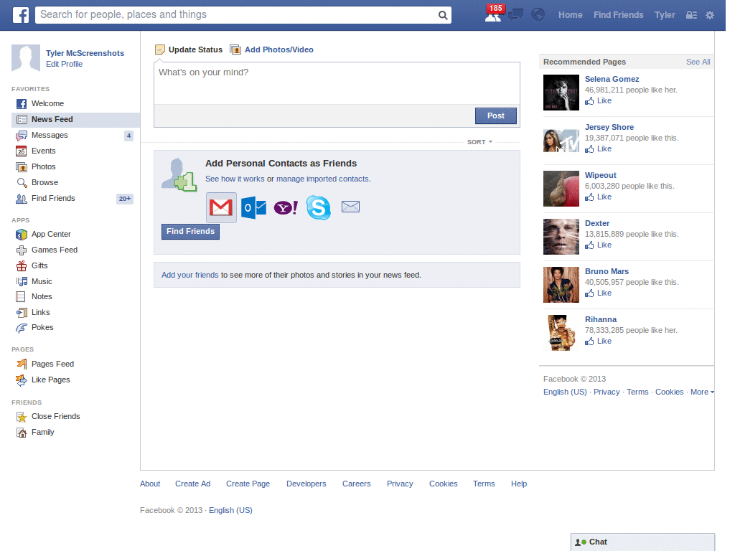
Task: Select the Yahoo contact import icon
Action: [x=286, y=207]
